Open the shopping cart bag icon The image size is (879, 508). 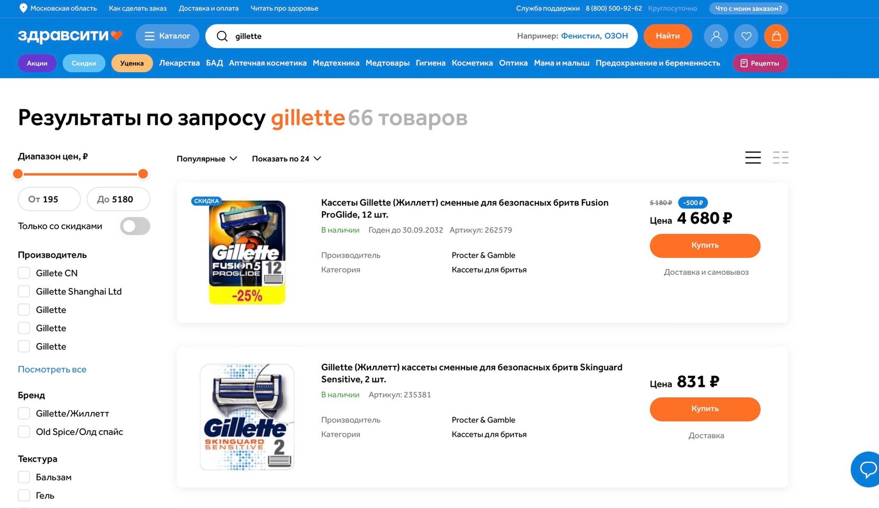coord(776,36)
